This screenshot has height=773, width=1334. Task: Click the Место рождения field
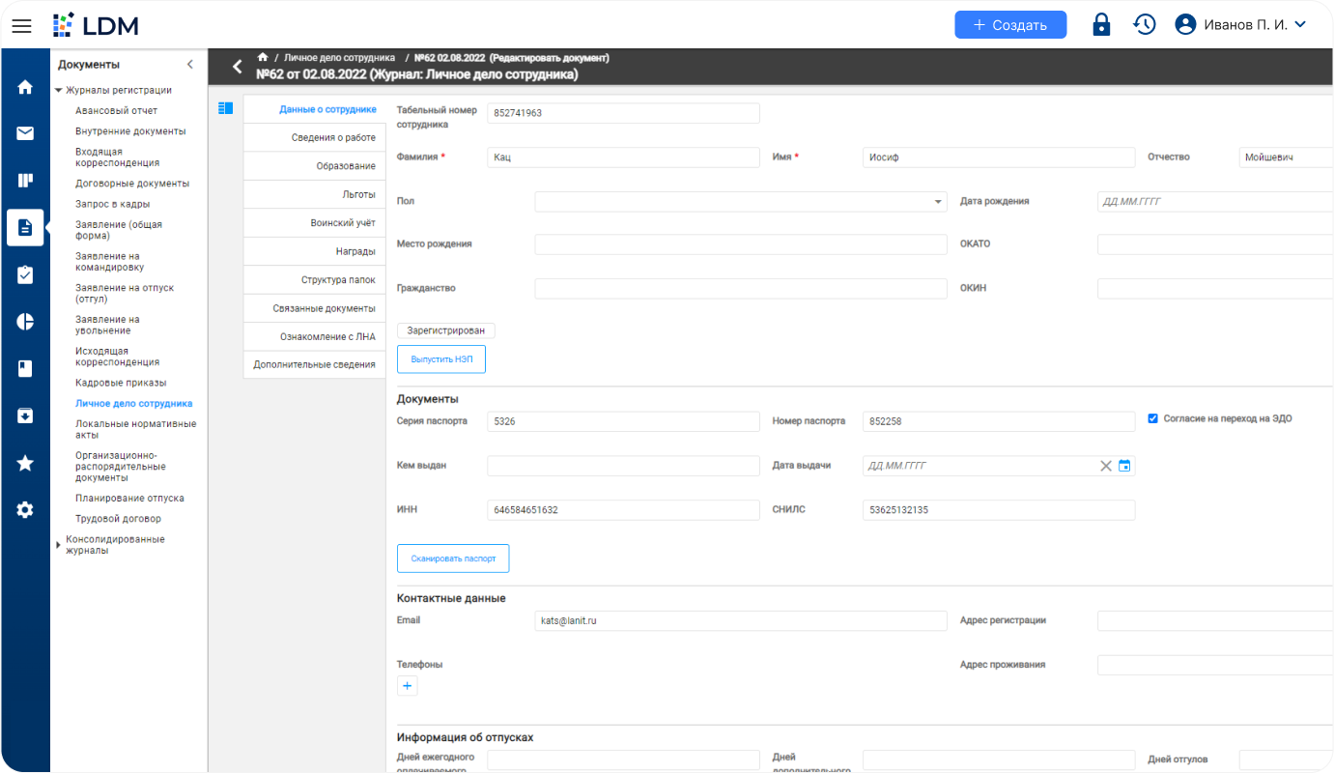(741, 244)
